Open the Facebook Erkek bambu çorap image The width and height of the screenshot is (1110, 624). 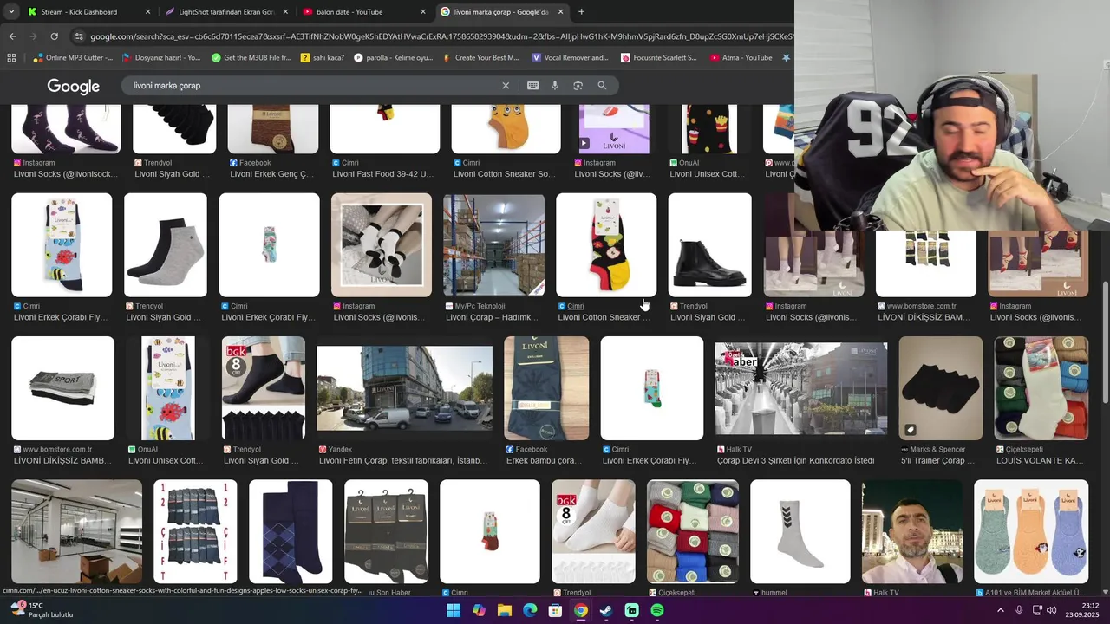[545, 388]
